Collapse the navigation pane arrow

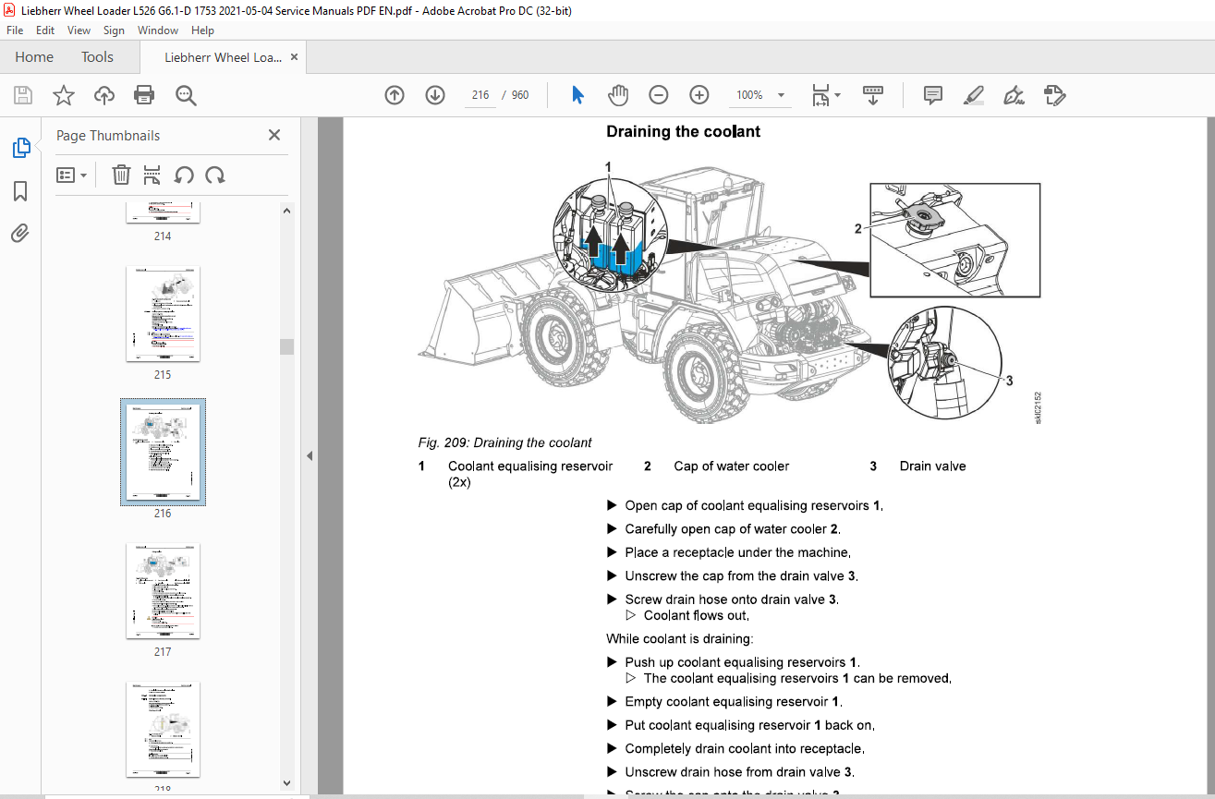click(x=310, y=455)
